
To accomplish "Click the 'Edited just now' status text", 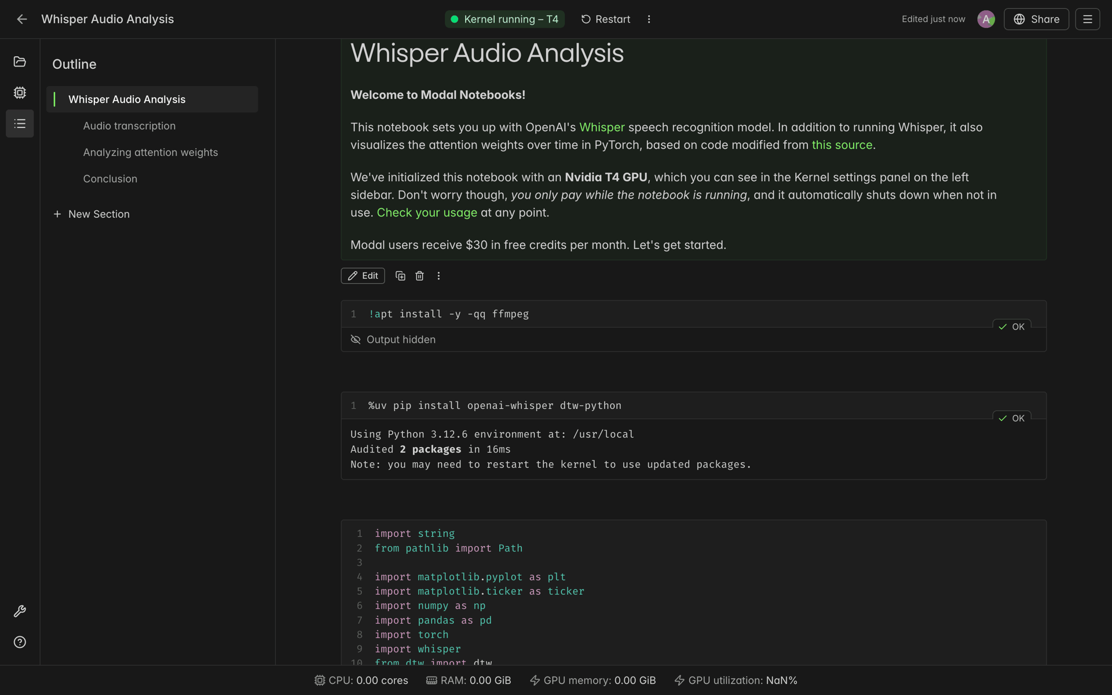I will pyautogui.click(x=933, y=19).
